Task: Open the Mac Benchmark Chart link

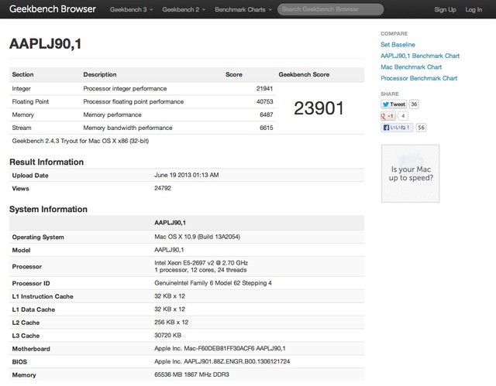Action: (411, 67)
